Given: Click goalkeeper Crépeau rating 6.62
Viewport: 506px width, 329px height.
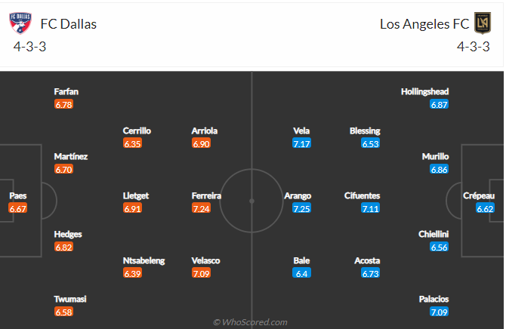Looking at the screenshot, I should (x=485, y=209).
